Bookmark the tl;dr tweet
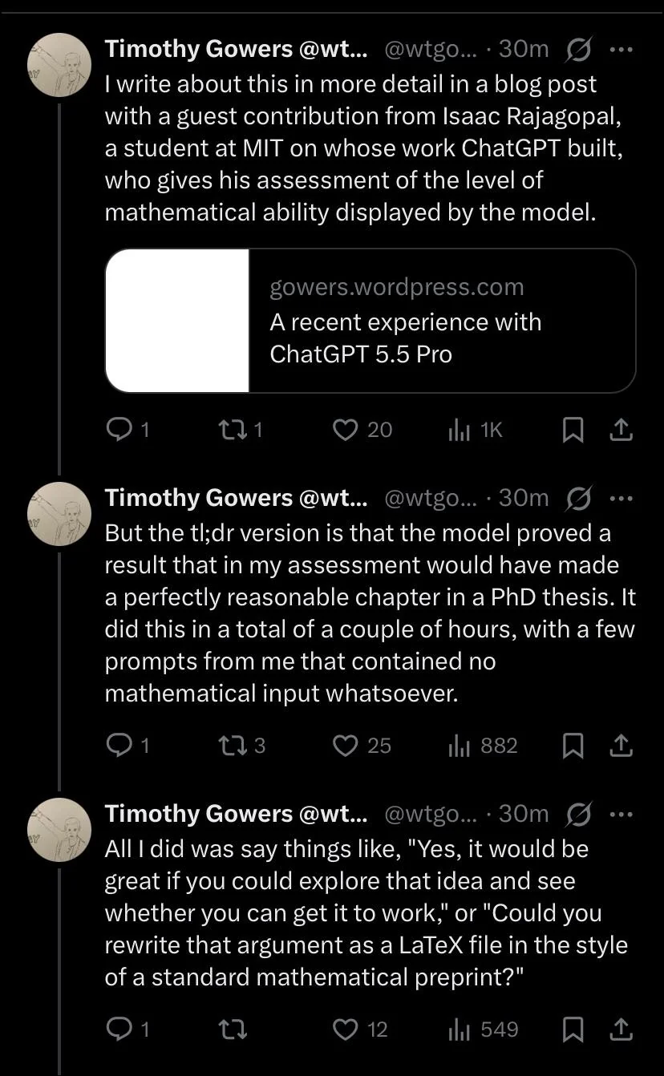This screenshot has width=664, height=1076. [x=573, y=746]
